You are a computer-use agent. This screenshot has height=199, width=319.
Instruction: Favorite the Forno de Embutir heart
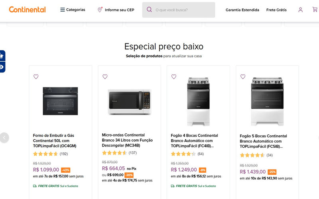(36, 77)
